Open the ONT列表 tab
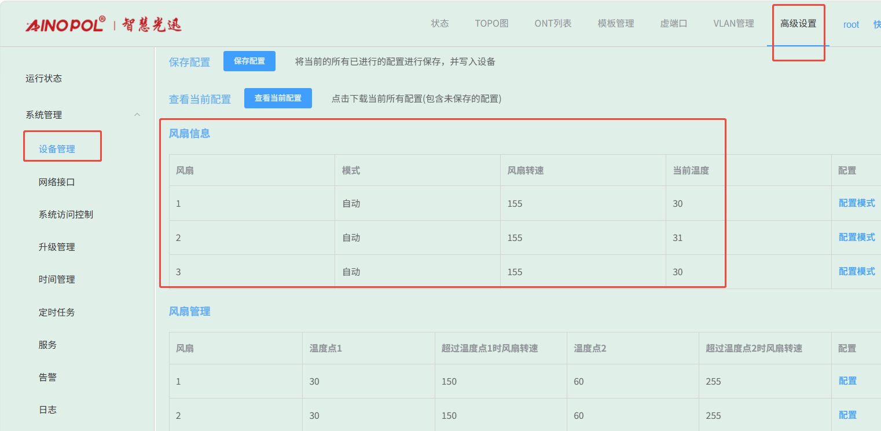The width and height of the screenshot is (881, 431). (x=553, y=24)
